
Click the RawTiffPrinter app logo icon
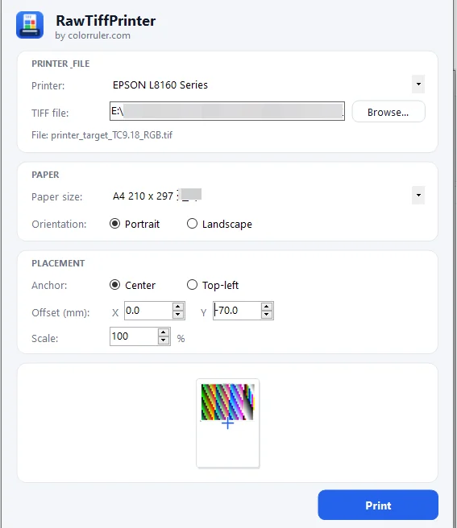tap(30, 25)
